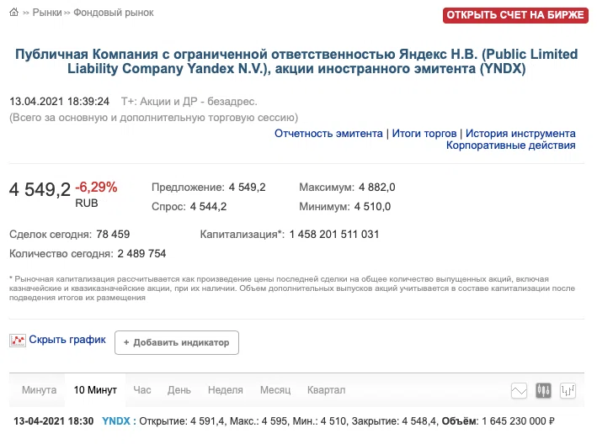Image resolution: width=597 pixels, height=444 pixels.
Task: Open the Итоги торгов link
Action: click(x=424, y=133)
